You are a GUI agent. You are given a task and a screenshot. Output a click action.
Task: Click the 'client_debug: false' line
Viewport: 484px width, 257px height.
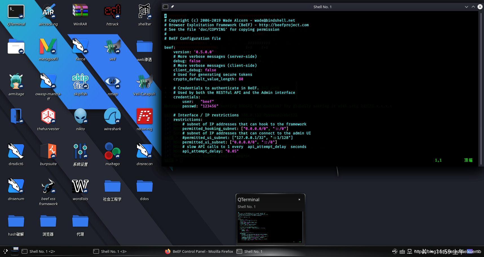(195, 70)
